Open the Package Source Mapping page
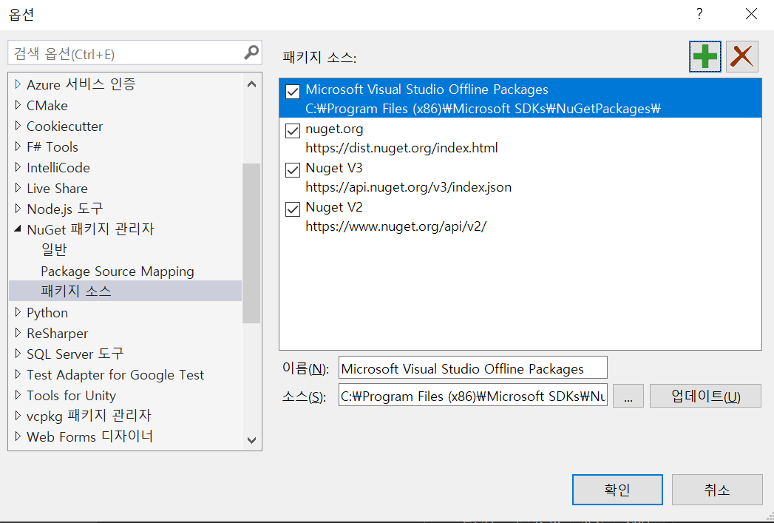 [x=118, y=271]
